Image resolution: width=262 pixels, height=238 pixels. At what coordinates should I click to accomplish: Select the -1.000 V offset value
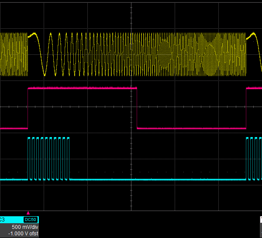pos(23,234)
